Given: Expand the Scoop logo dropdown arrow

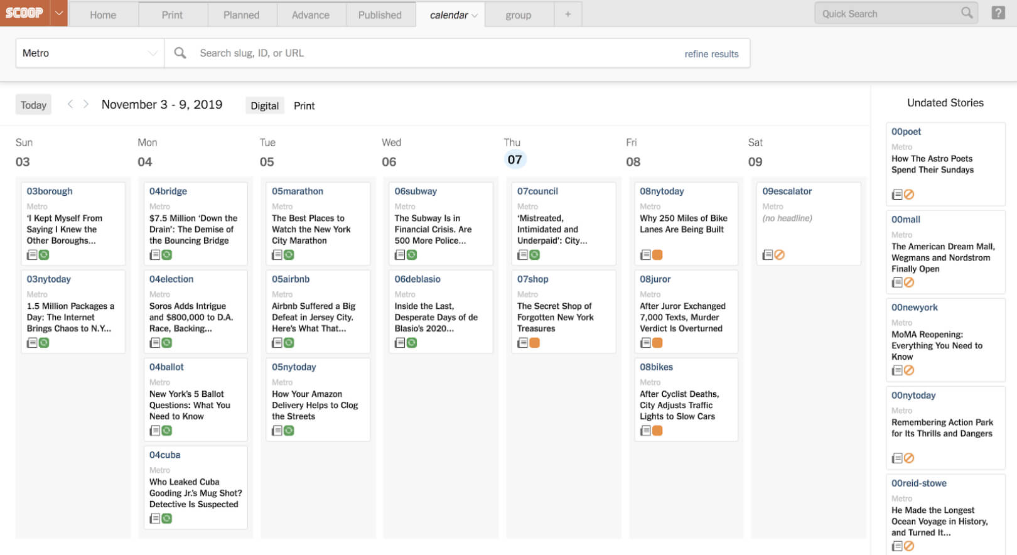Looking at the screenshot, I should (59, 13).
